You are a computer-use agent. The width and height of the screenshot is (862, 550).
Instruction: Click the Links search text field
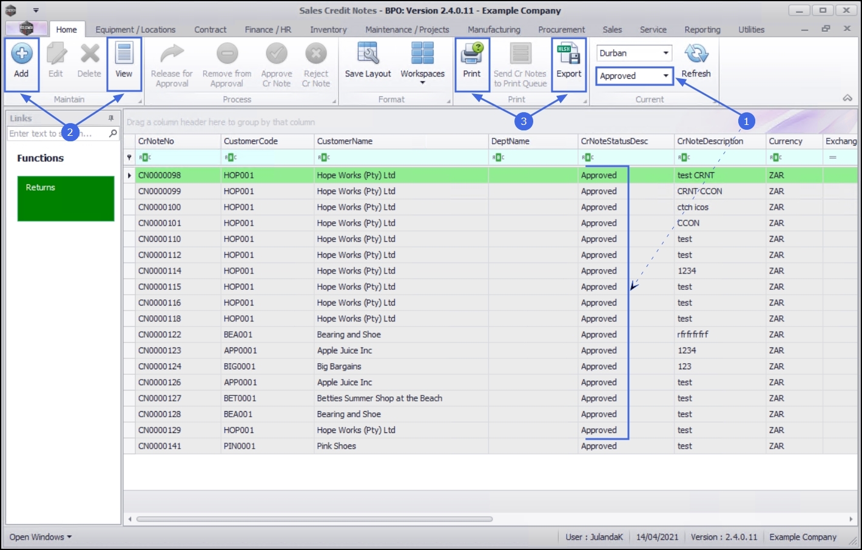pyautogui.click(x=58, y=133)
